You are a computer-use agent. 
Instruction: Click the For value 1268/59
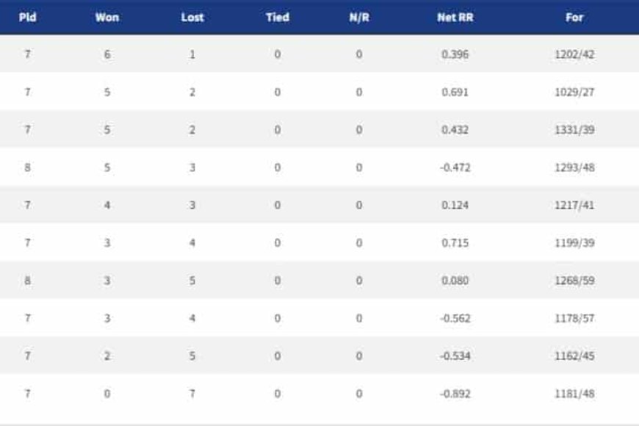pyautogui.click(x=574, y=281)
